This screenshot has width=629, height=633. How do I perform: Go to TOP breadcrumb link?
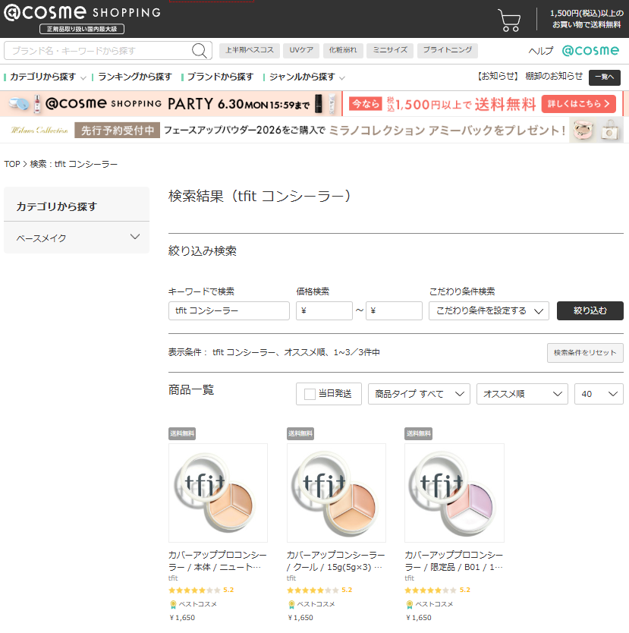click(x=12, y=164)
